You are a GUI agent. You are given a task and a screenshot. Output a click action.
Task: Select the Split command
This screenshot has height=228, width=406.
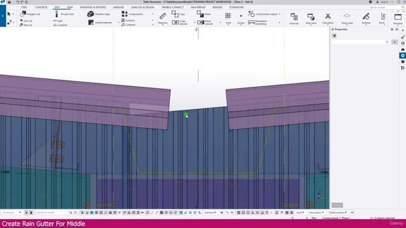coord(58,21)
